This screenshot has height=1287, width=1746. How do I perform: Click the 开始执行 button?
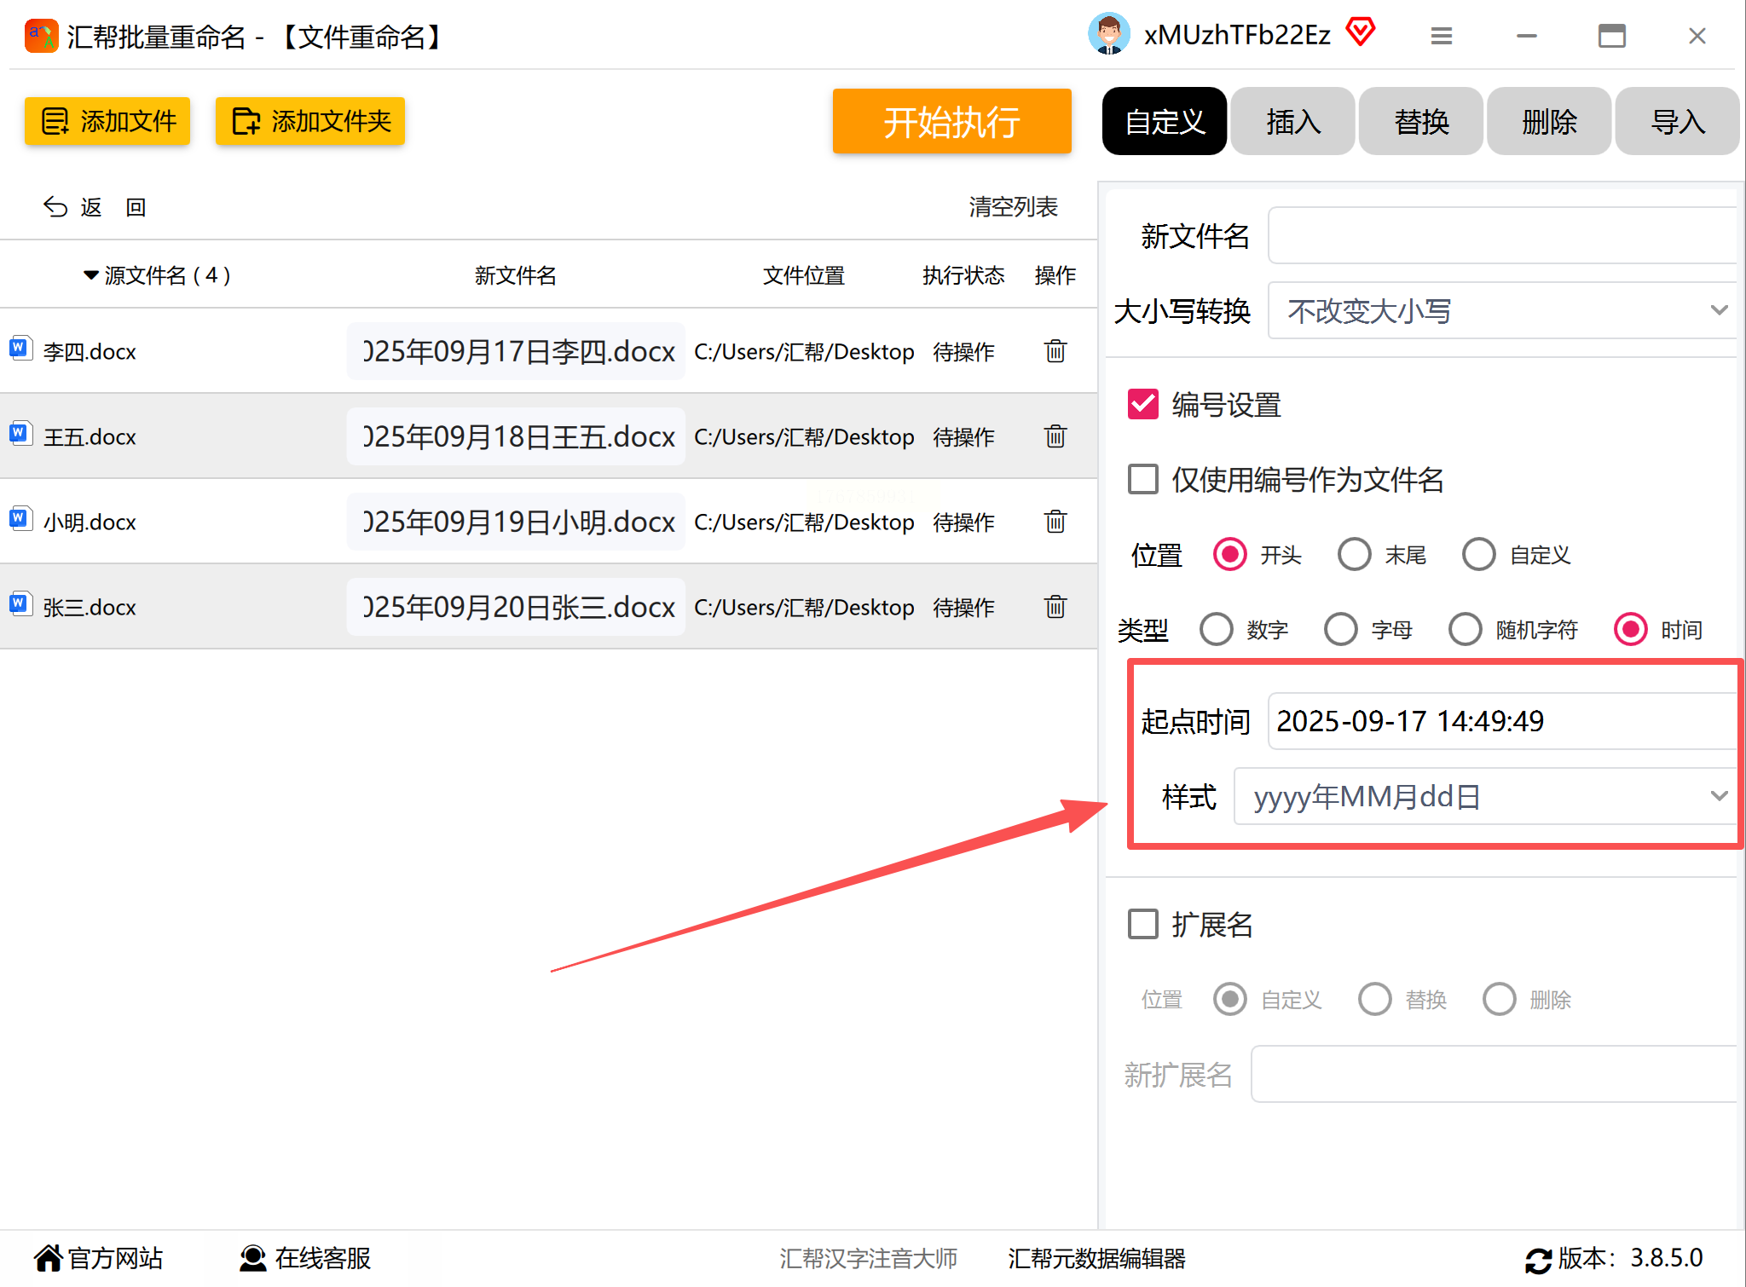[x=951, y=122]
